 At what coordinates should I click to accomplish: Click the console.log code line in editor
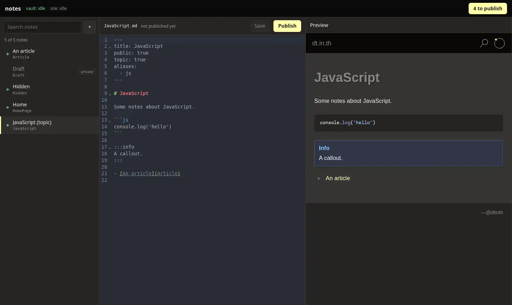[x=143, y=127]
